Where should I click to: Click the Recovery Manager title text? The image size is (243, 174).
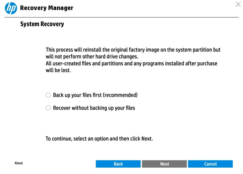(47, 8)
